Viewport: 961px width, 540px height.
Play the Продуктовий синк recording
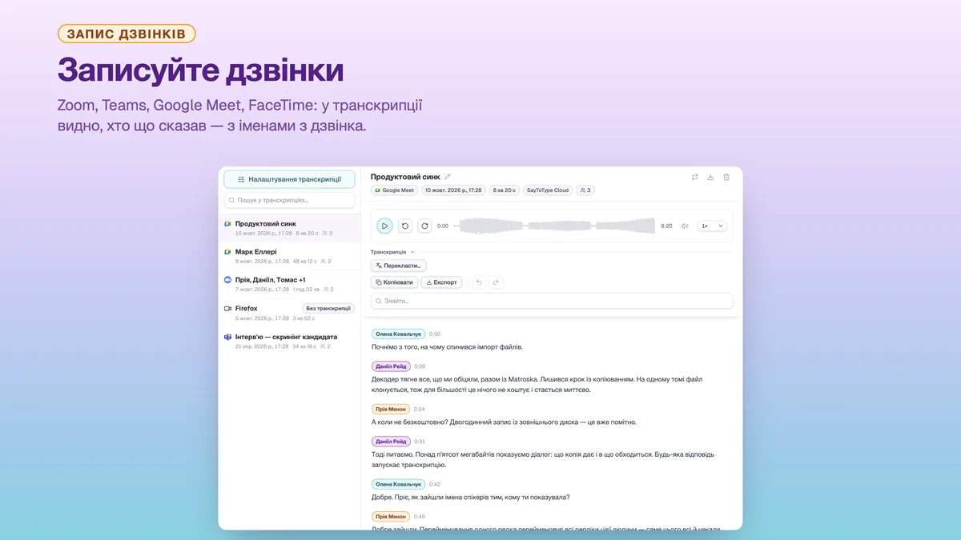click(384, 226)
